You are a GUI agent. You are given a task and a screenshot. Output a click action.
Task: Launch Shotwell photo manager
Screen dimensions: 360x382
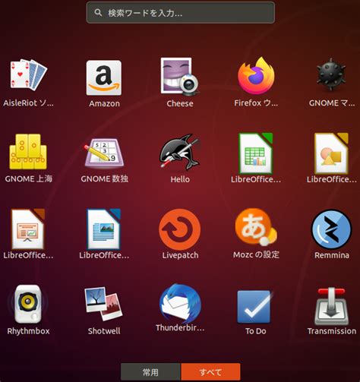tap(103, 304)
